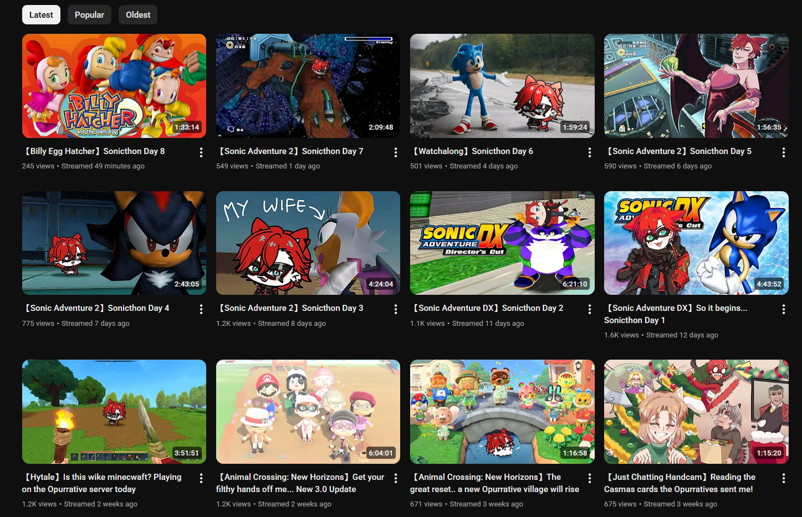Click the 1:59:24 duration badge

pos(575,127)
